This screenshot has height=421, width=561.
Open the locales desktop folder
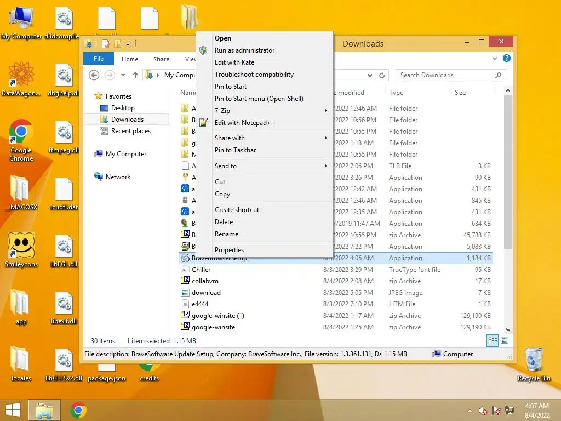pos(21,364)
